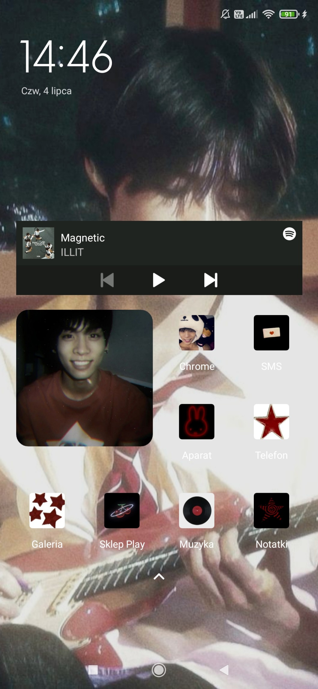
Task: Open Muzyka vinyl record app
Action: tap(196, 510)
